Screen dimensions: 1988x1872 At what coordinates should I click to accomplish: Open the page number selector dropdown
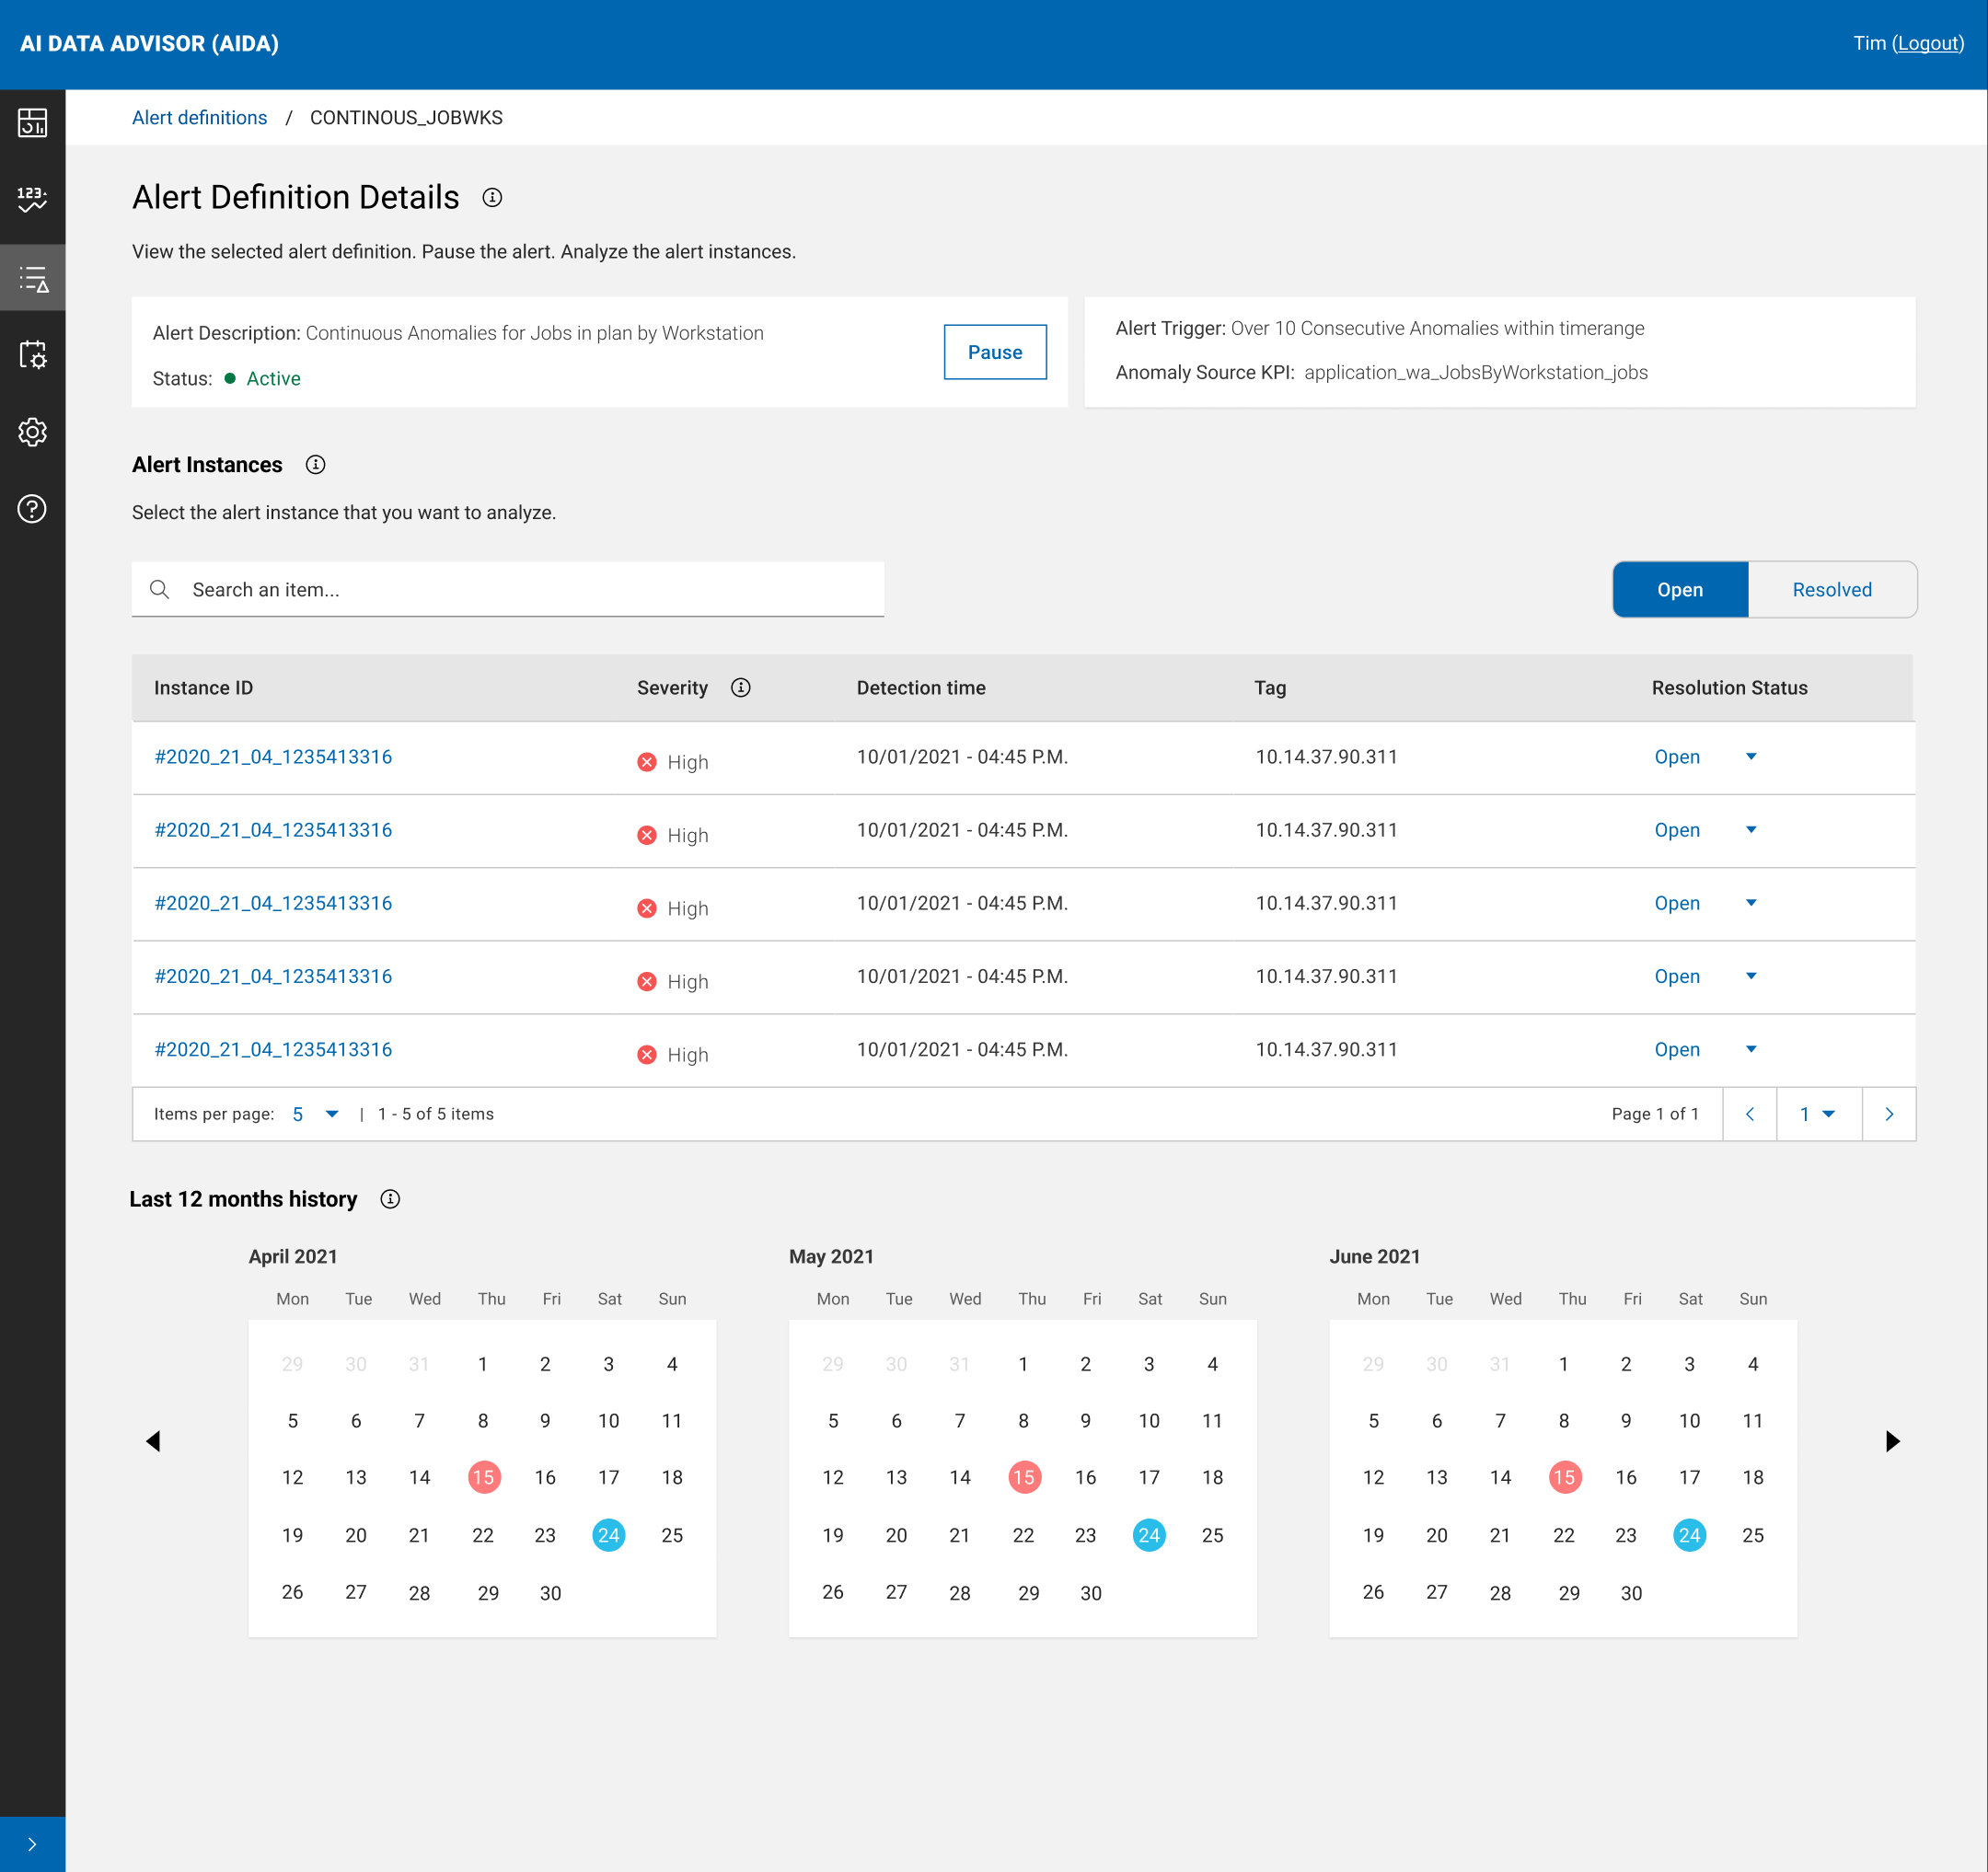[1817, 1114]
